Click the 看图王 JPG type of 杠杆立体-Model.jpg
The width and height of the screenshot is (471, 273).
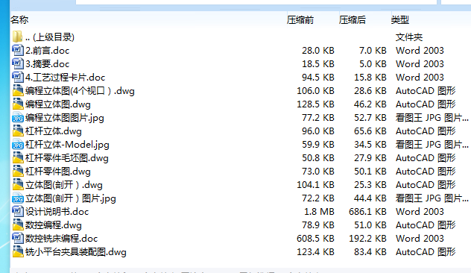point(432,145)
